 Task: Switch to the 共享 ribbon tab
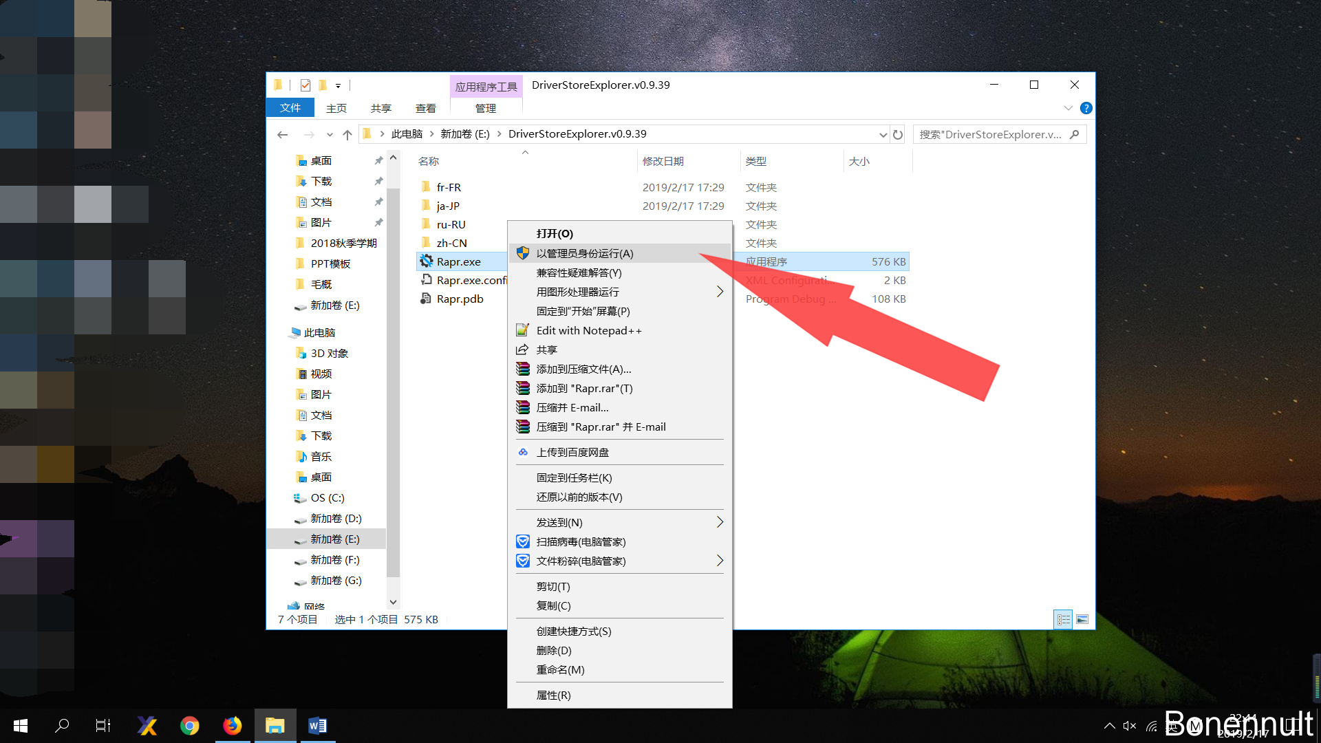pyautogui.click(x=381, y=108)
